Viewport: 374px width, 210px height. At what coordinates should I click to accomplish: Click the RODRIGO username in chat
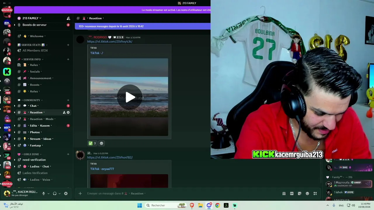click(x=100, y=37)
